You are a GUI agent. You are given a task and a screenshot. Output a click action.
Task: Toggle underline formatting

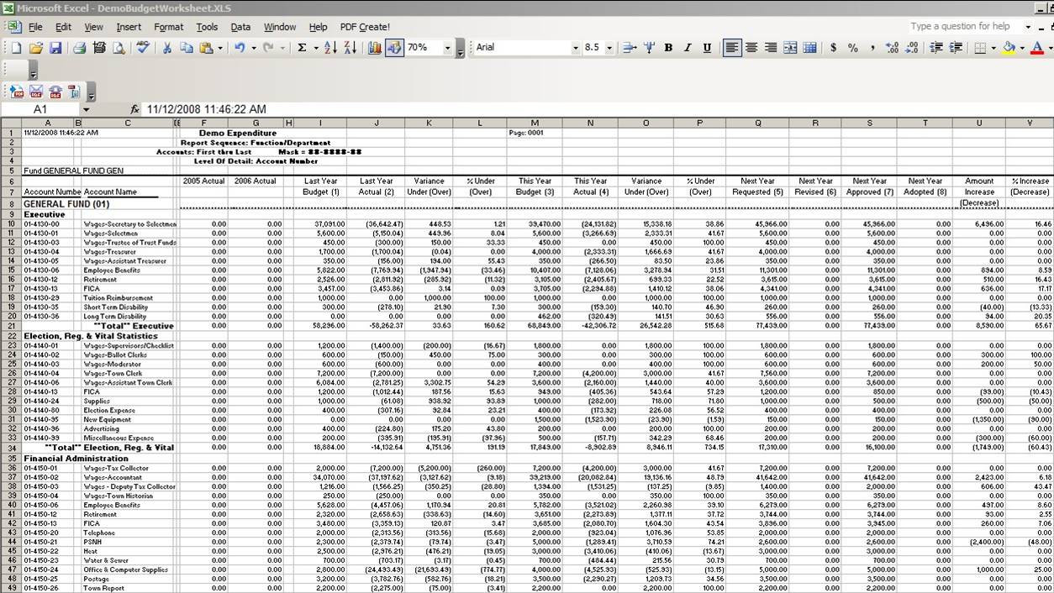pos(707,48)
